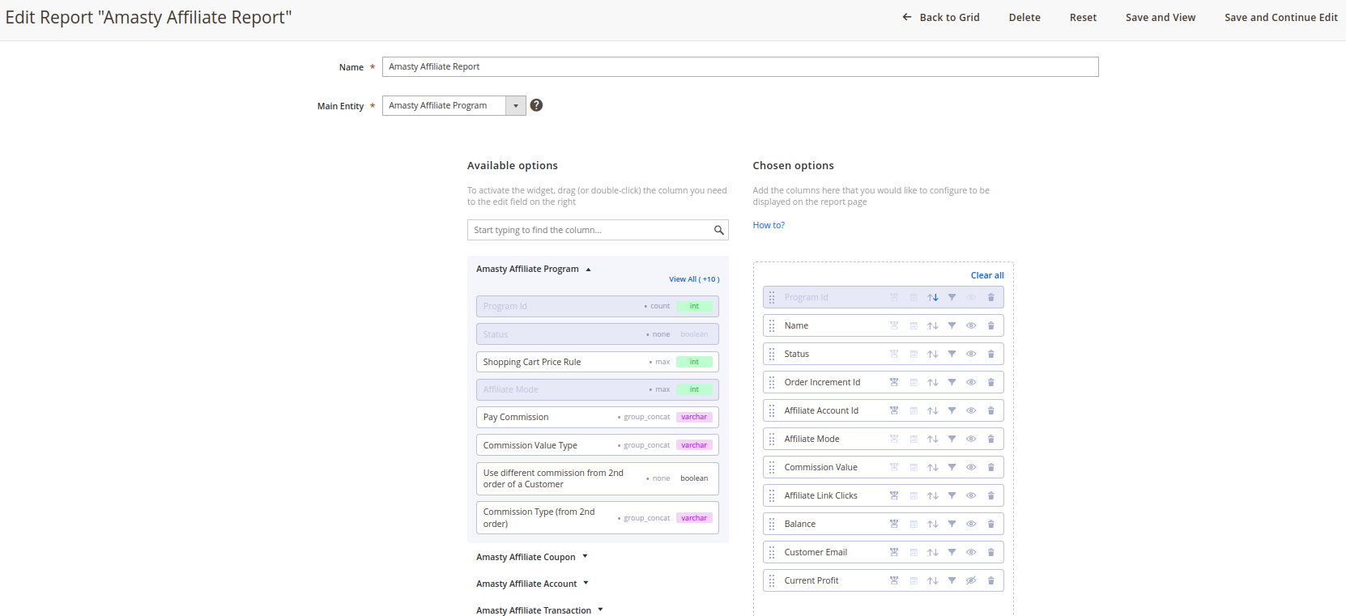Expand the Amasty Affiliate Coupon group
The image size is (1346, 616).
tap(532, 557)
